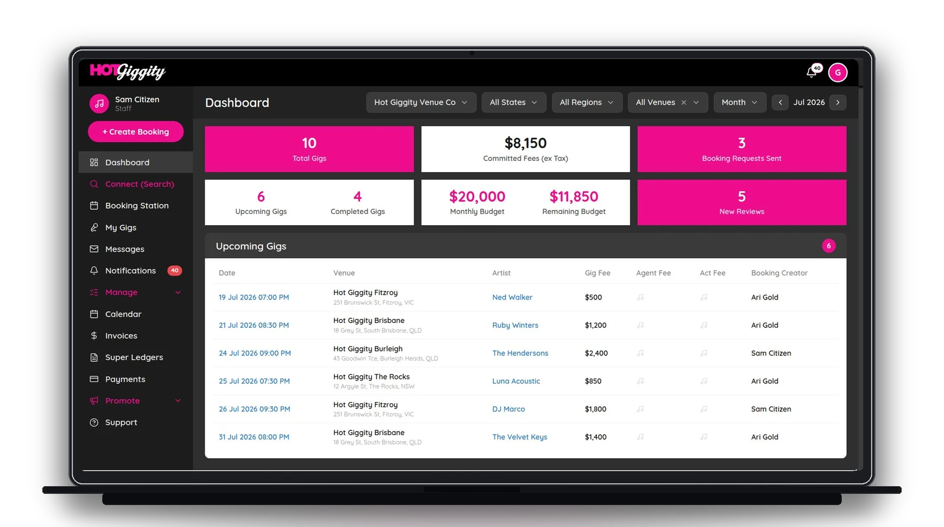Click the Completed Gigs count 4
944x527 pixels.
tap(358, 196)
